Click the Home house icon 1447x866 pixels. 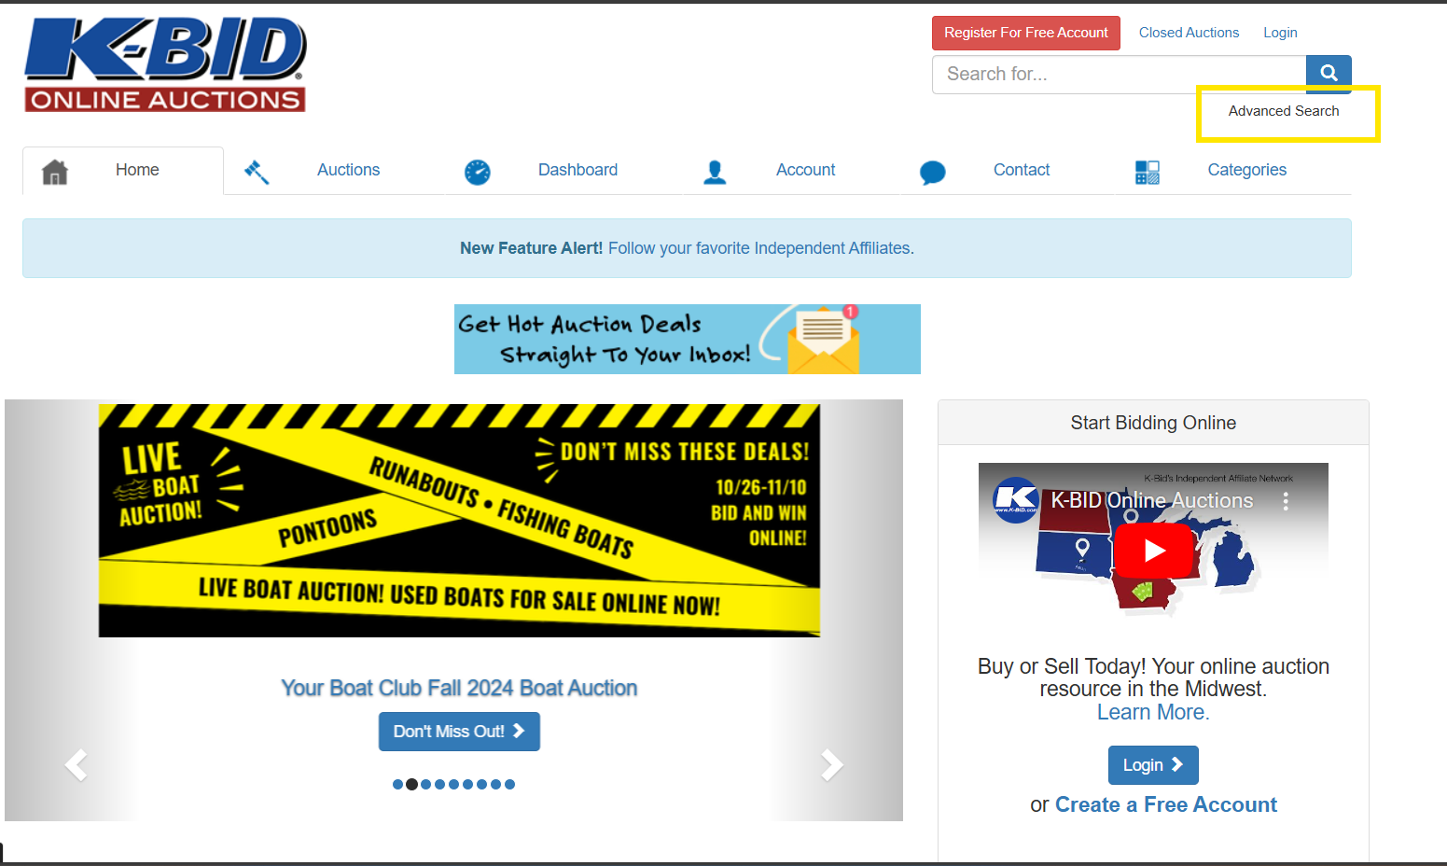point(55,172)
